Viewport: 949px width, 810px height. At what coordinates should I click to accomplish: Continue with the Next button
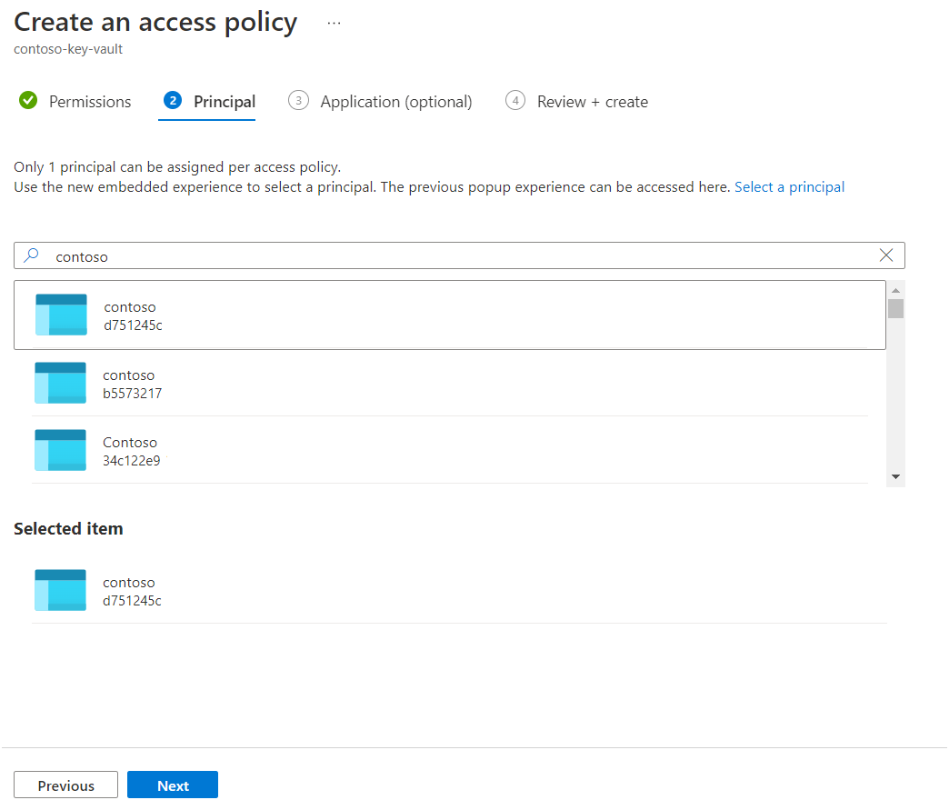(x=173, y=785)
